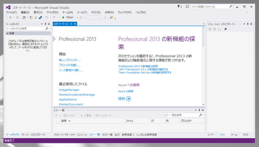Screen dimensions: 259x147
Task: Open the empty solution configurations combo box
Action: (93, 17)
